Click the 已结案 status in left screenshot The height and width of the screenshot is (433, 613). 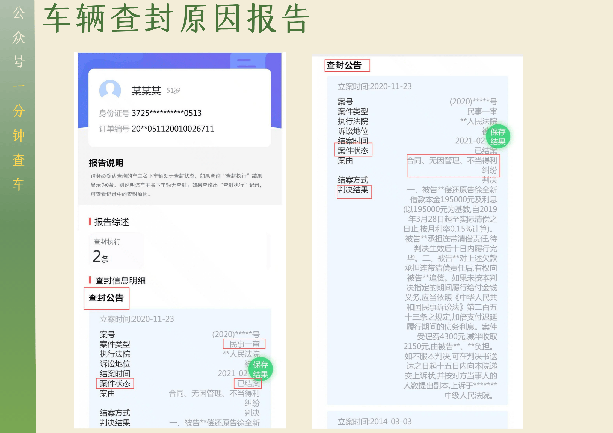click(248, 383)
